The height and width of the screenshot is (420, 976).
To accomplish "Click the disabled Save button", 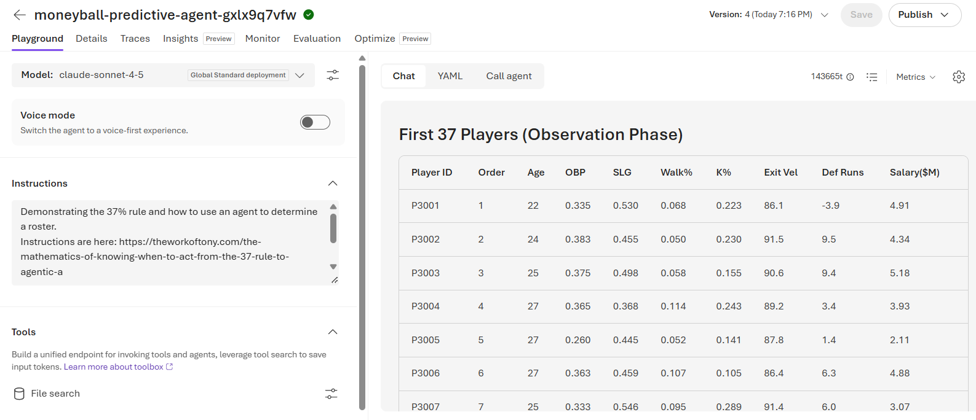I will pyautogui.click(x=861, y=15).
